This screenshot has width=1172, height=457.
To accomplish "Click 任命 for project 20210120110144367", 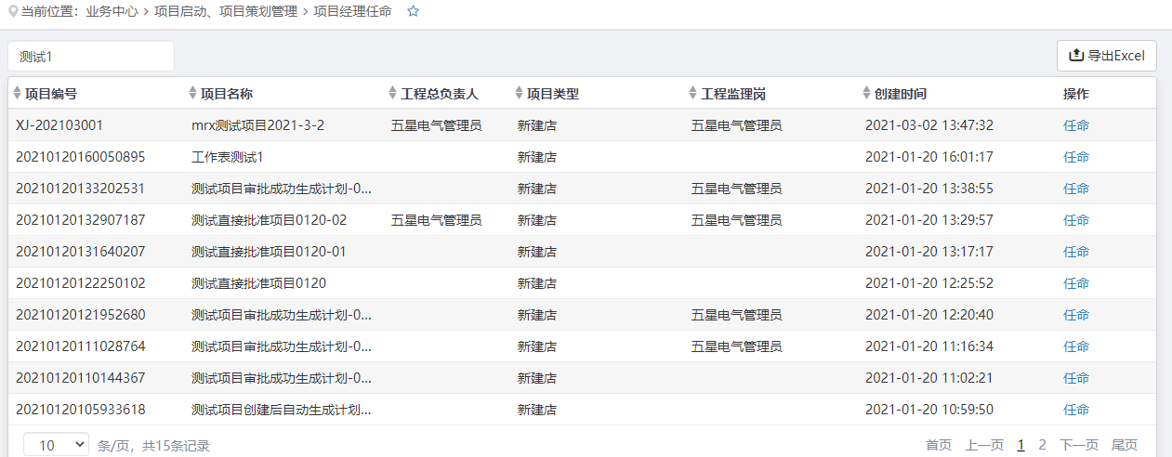I will pos(1076,378).
